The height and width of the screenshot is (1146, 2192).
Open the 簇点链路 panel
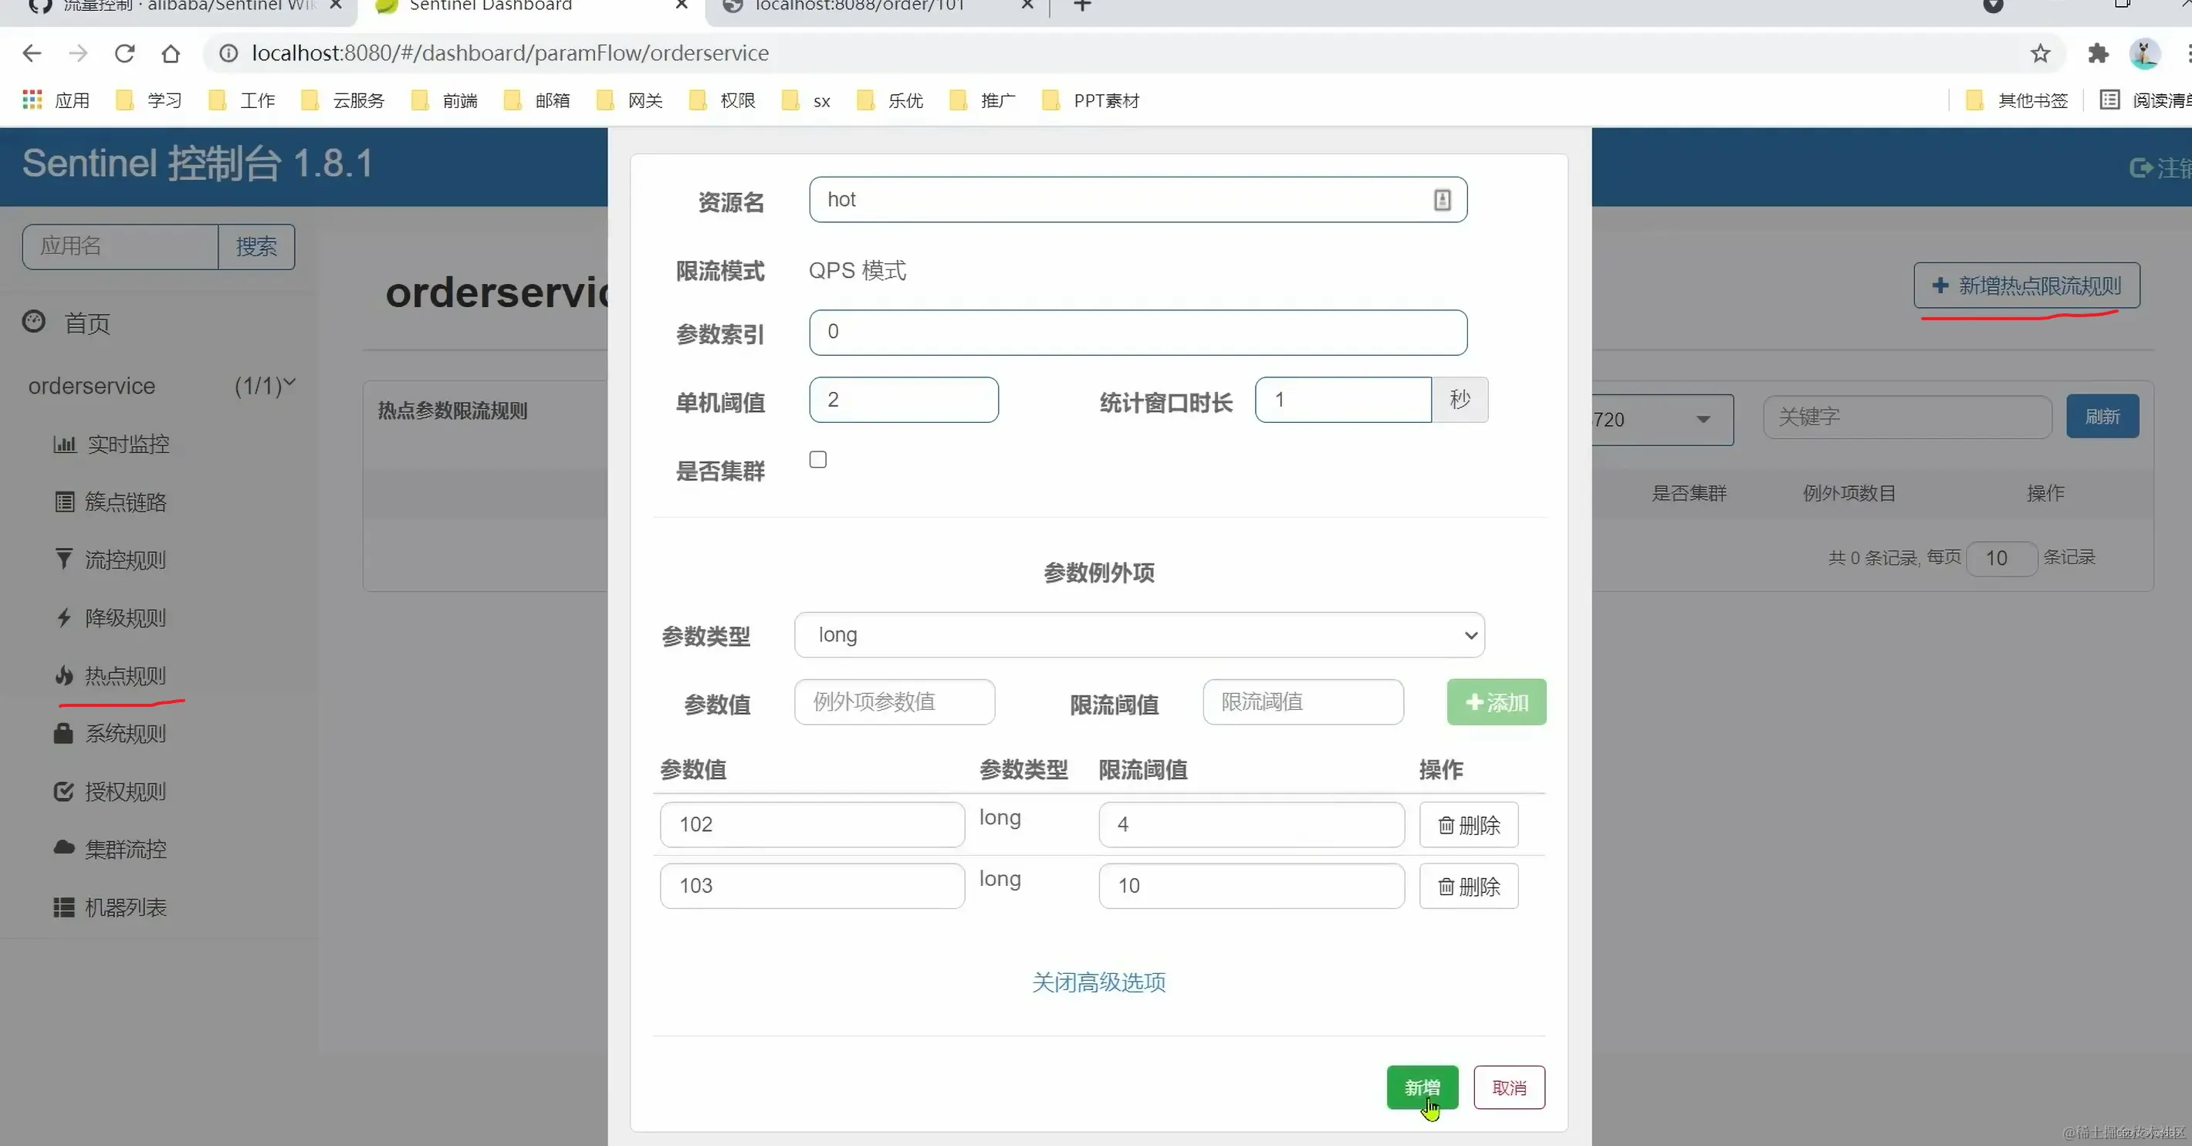point(127,501)
